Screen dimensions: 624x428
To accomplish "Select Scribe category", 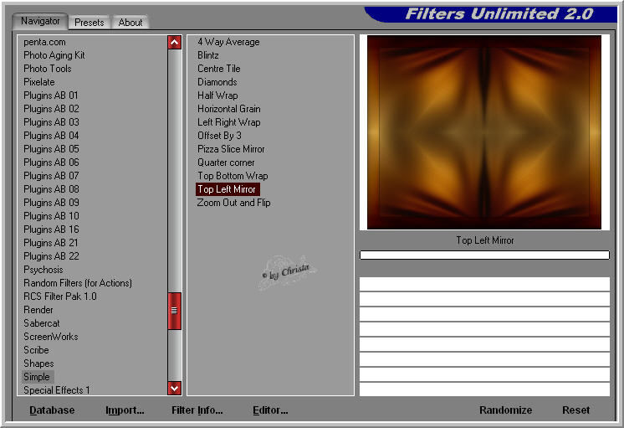I will pos(36,350).
